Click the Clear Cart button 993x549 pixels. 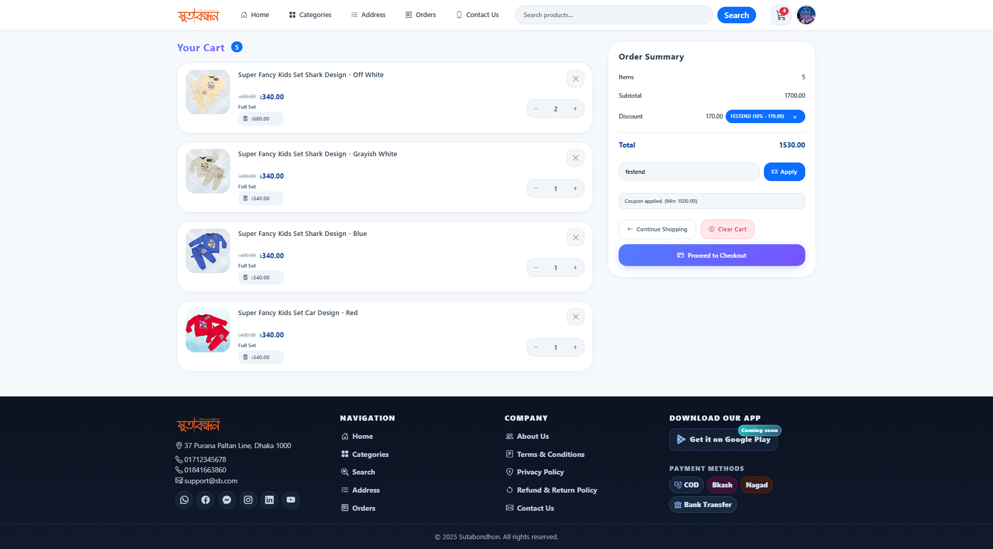[x=727, y=229]
